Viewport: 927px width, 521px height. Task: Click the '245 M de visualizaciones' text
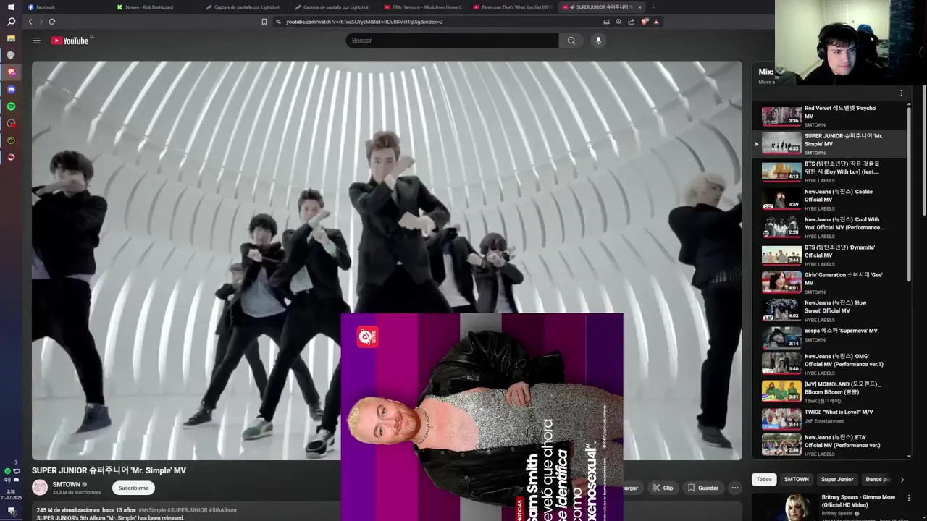(67, 510)
